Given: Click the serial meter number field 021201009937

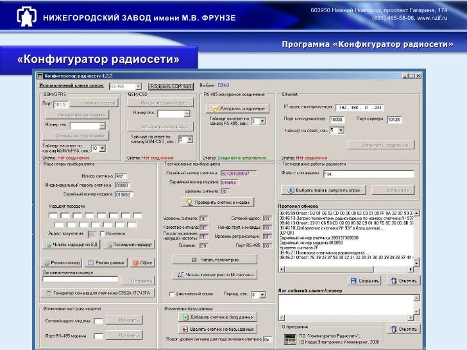Looking at the screenshot, I should click(x=239, y=173).
